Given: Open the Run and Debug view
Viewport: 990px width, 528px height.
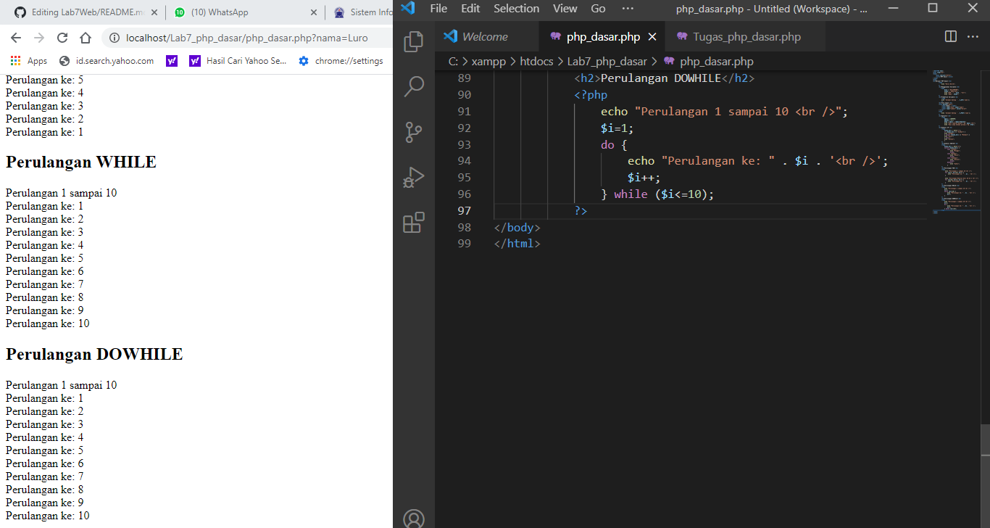Looking at the screenshot, I should 414,177.
